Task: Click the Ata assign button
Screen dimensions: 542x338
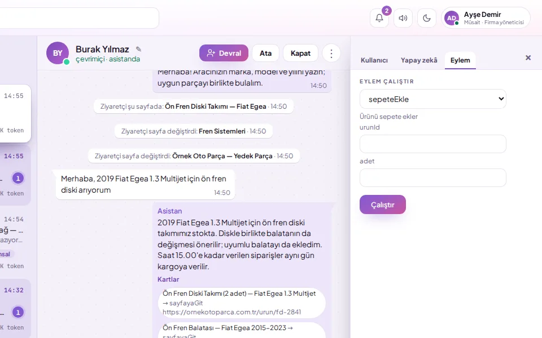Action: [265, 53]
